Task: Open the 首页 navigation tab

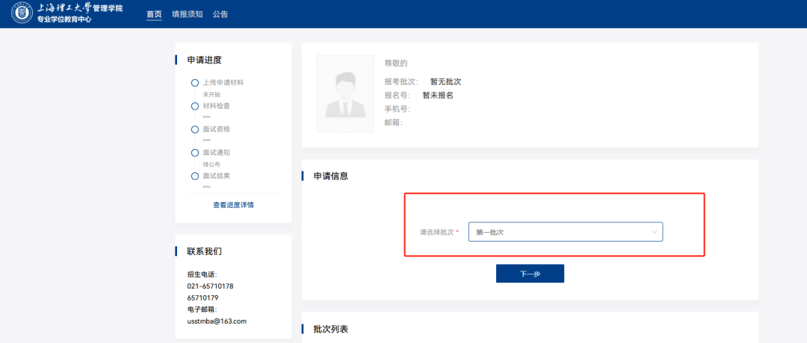Action: tap(154, 14)
